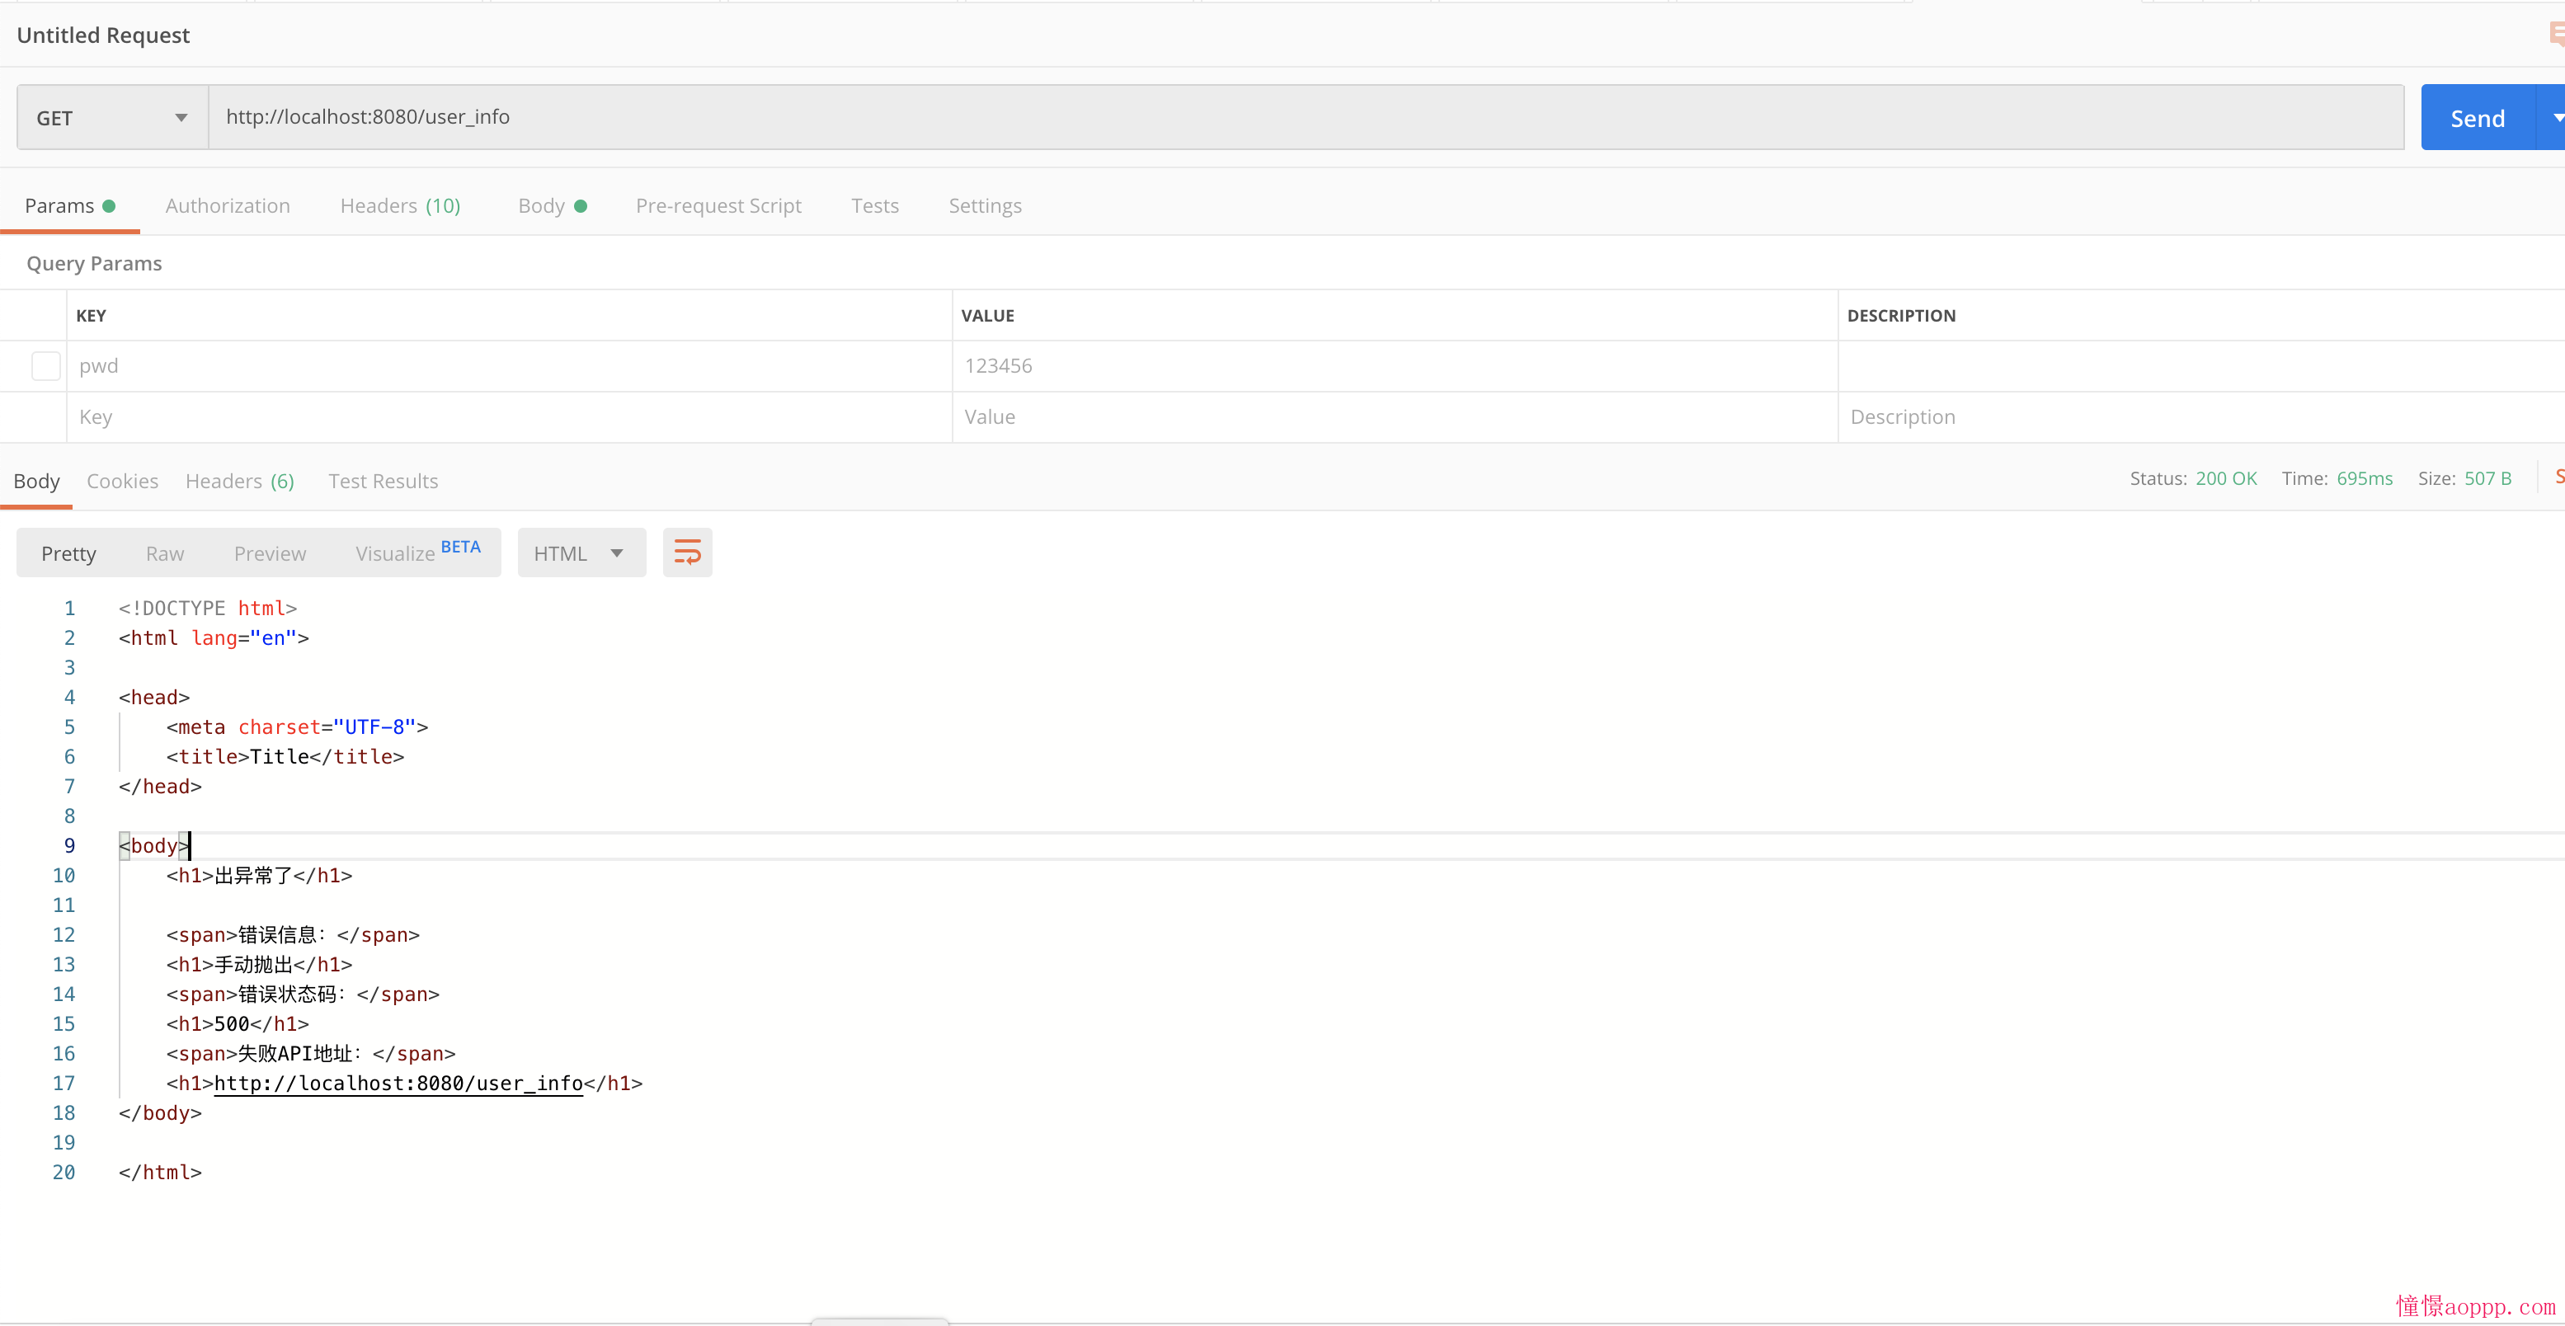This screenshot has height=1326, width=2565.
Task: Click the localhost user_info link in response
Action: tap(398, 1083)
